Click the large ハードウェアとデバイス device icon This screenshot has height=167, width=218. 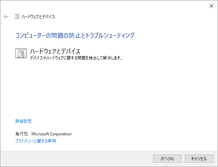point(21,53)
